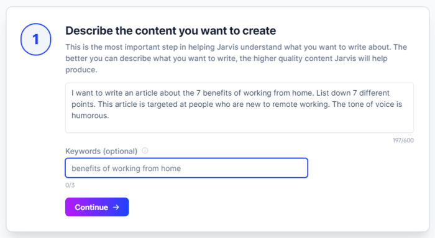Click the instruction paragraph mentioning Jarvis
Viewport: 435px width, 238px height.
tap(236, 58)
